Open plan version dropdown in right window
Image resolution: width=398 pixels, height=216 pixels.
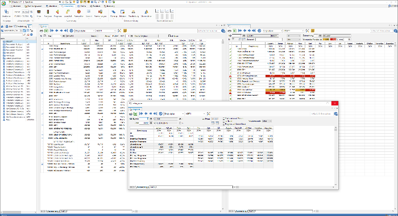point(272,31)
